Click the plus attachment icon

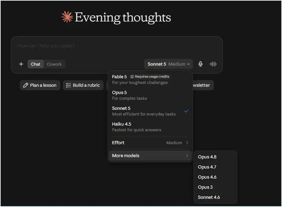pyautogui.click(x=21, y=64)
